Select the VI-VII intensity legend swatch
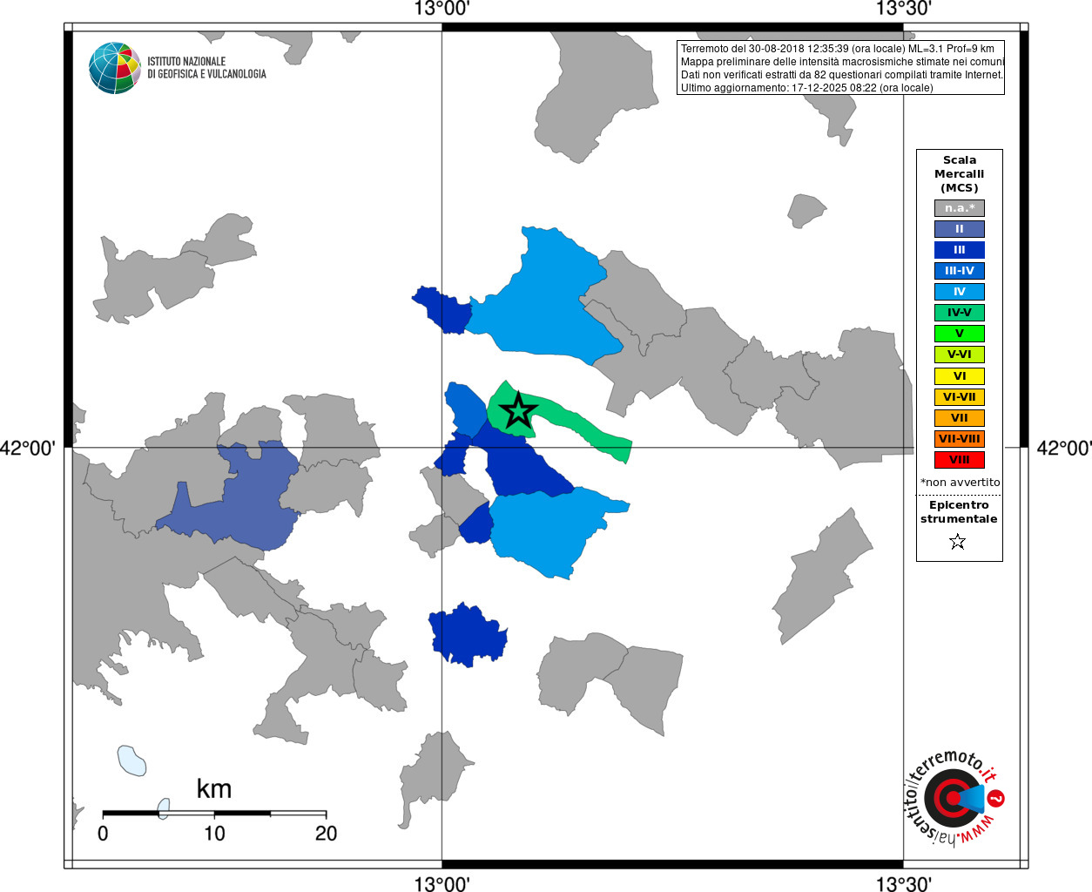 coord(960,397)
